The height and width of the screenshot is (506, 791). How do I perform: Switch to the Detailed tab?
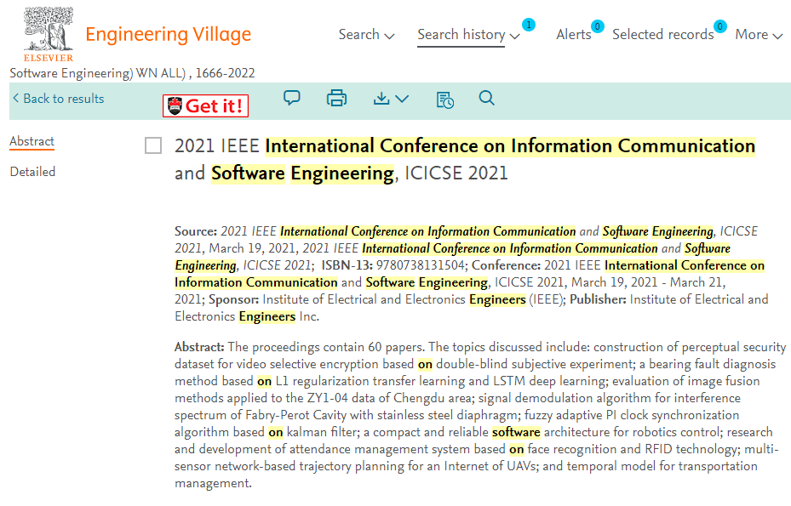tap(32, 172)
